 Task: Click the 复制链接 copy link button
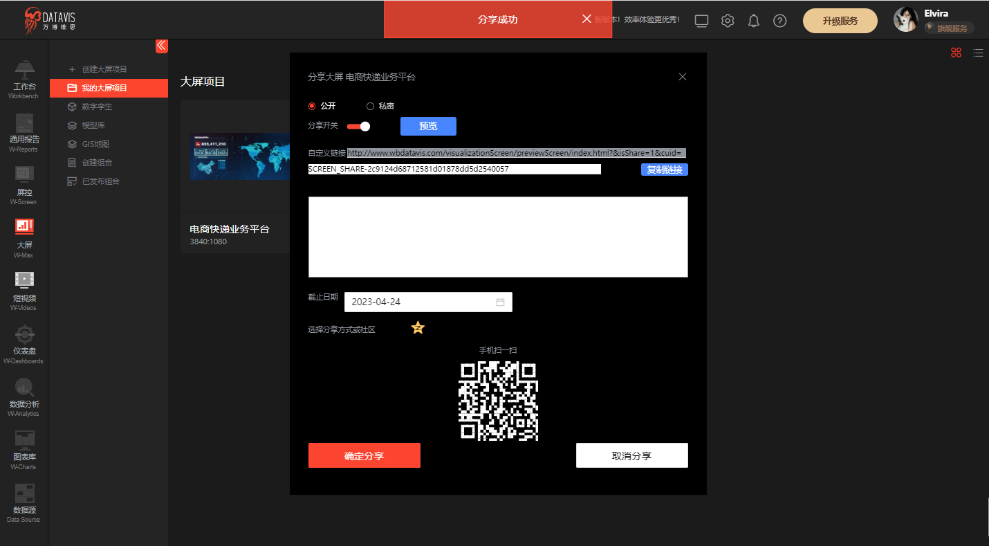(x=665, y=170)
